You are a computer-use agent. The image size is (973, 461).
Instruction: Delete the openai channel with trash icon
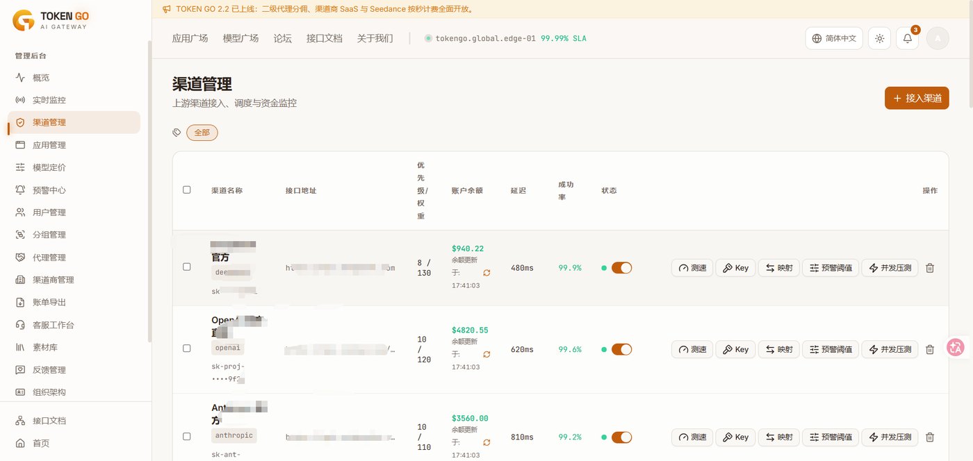[930, 349]
